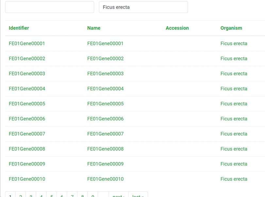
Task: Sort by the Name column header
Action: point(94,28)
